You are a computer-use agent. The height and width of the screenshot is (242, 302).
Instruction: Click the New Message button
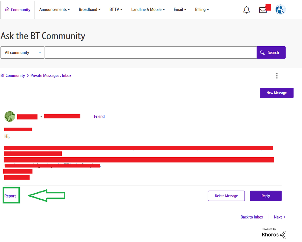(x=276, y=93)
